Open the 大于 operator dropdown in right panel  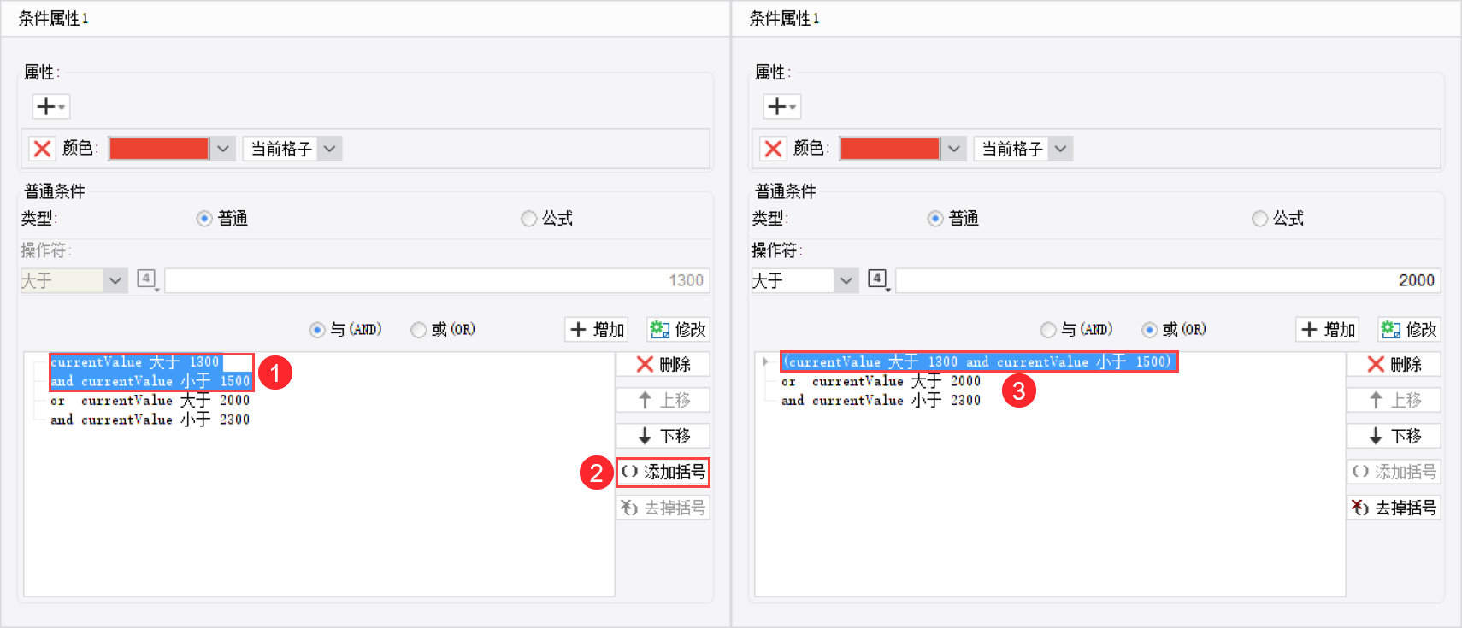click(x=805, y=280)
